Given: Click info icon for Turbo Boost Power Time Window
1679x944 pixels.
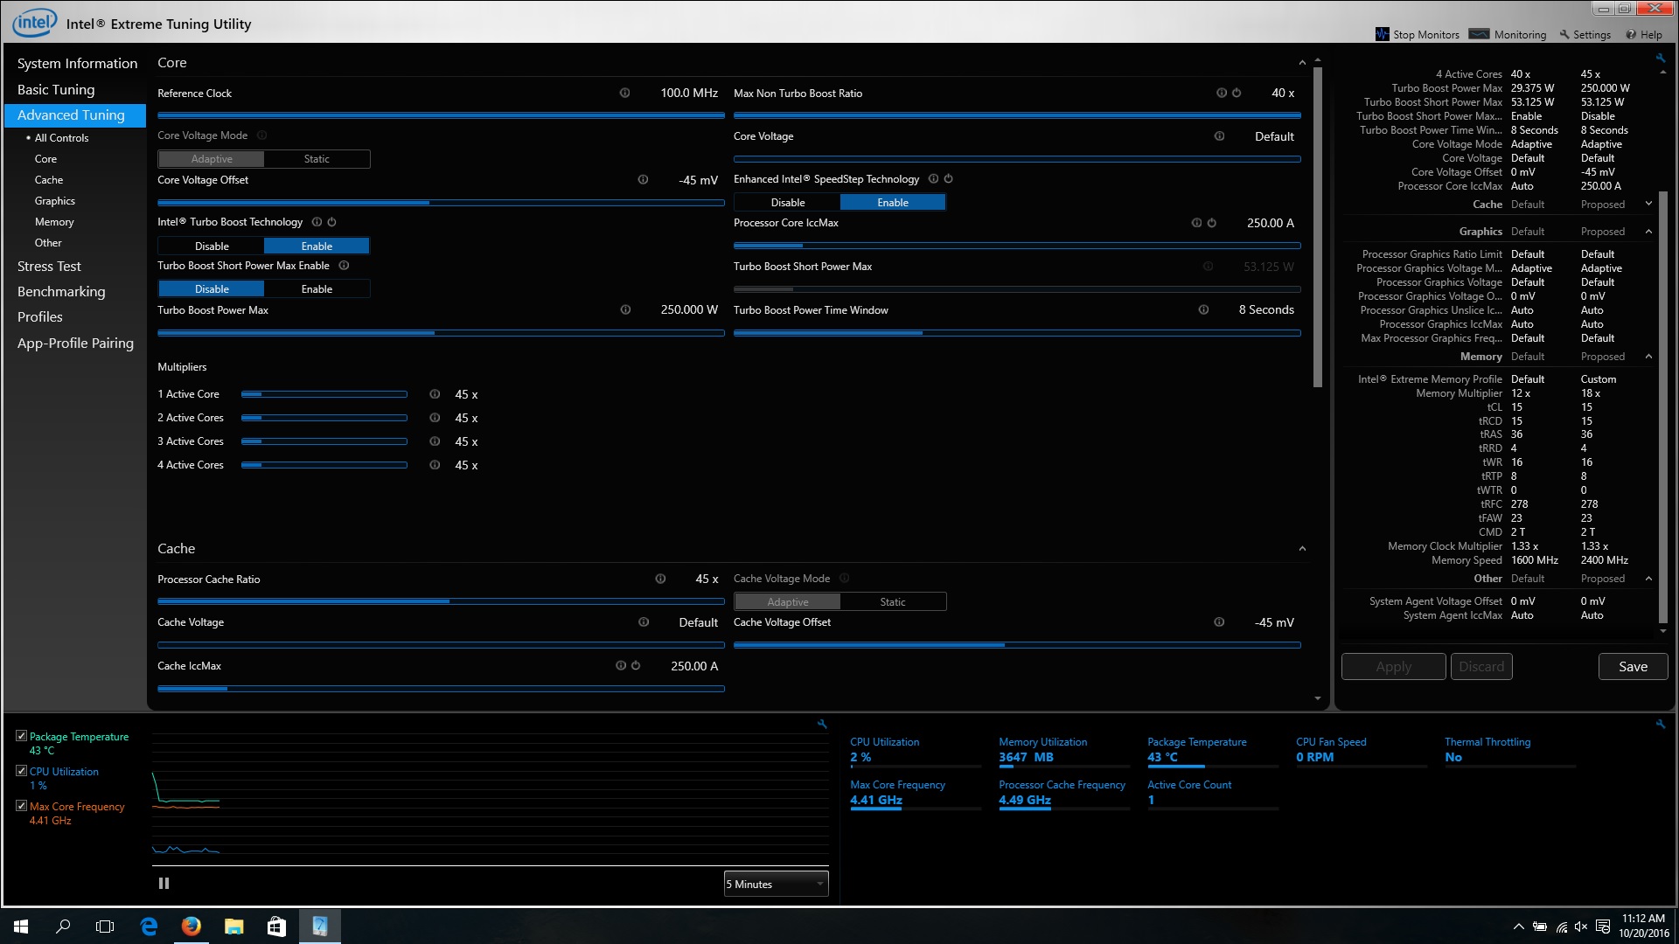Looking at the screenshot, I should coord(1203,309).
